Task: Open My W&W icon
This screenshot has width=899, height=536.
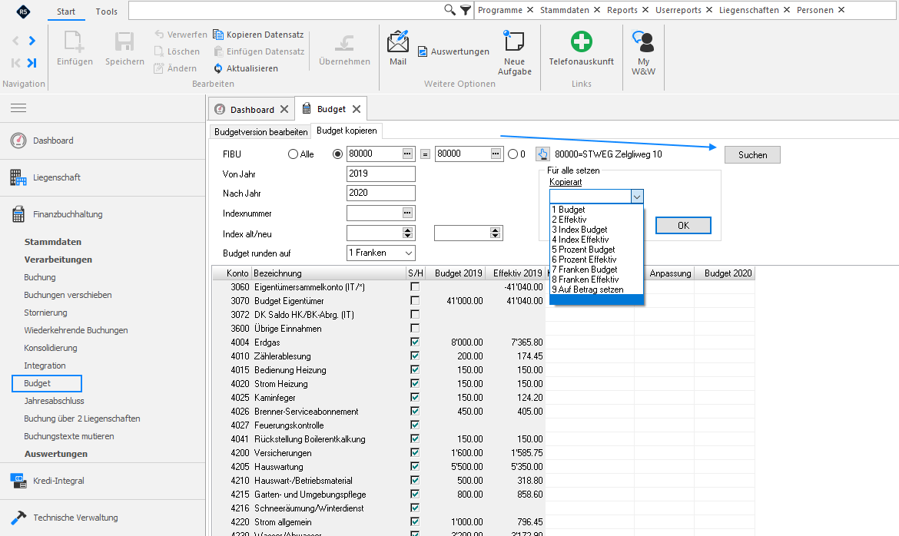Action: 643,41
